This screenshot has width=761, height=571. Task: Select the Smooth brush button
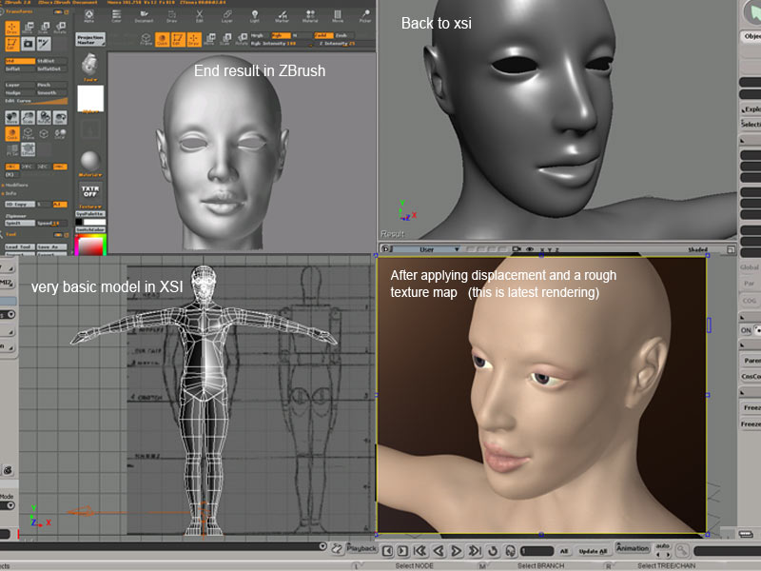52,92
